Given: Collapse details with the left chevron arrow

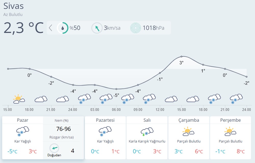Looking at the screenshot, I should click(x=50, y=28).
